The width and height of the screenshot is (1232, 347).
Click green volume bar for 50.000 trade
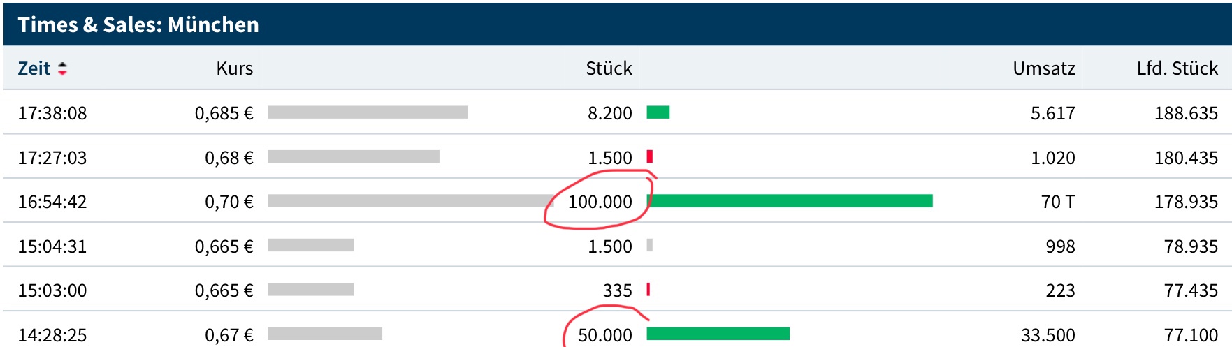pos(718,334)
